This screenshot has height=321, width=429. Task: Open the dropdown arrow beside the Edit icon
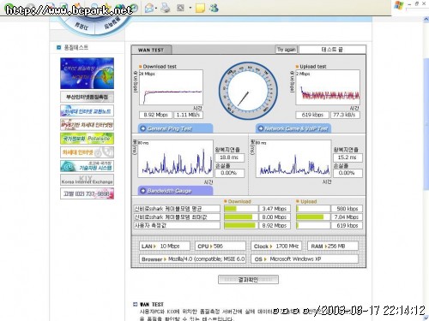point(190,8)
